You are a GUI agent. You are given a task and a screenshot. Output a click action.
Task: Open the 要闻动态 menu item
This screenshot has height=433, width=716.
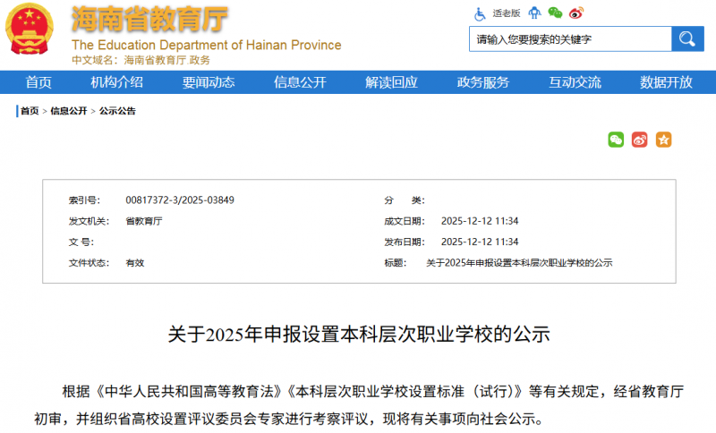coord(209,82)
